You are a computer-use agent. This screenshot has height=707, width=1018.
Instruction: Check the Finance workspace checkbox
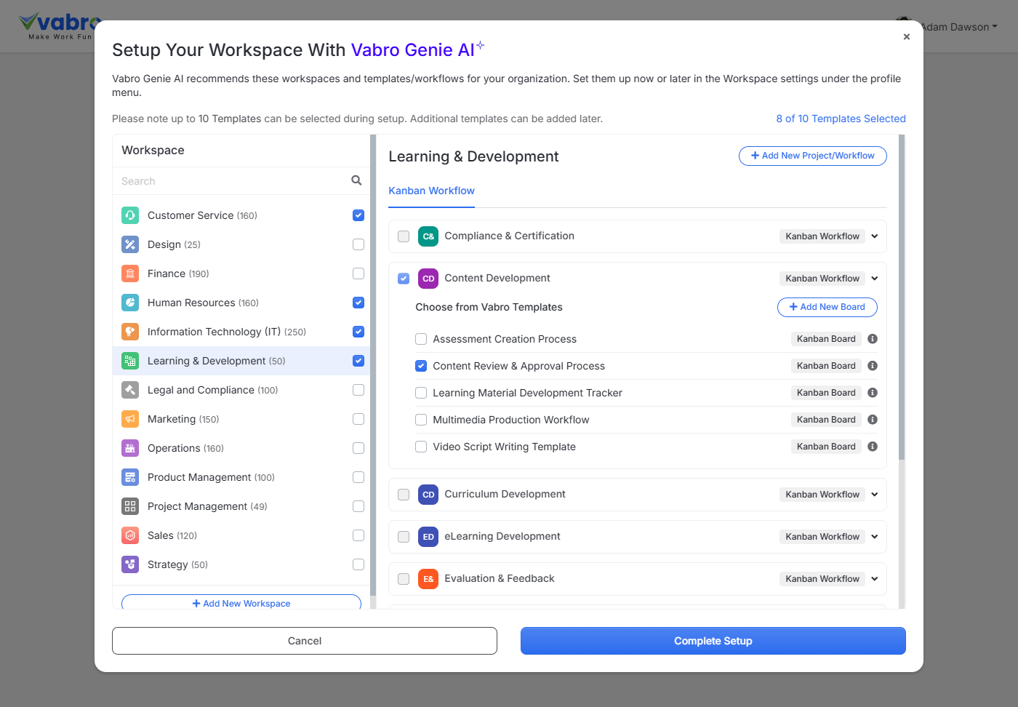point(358,273)
